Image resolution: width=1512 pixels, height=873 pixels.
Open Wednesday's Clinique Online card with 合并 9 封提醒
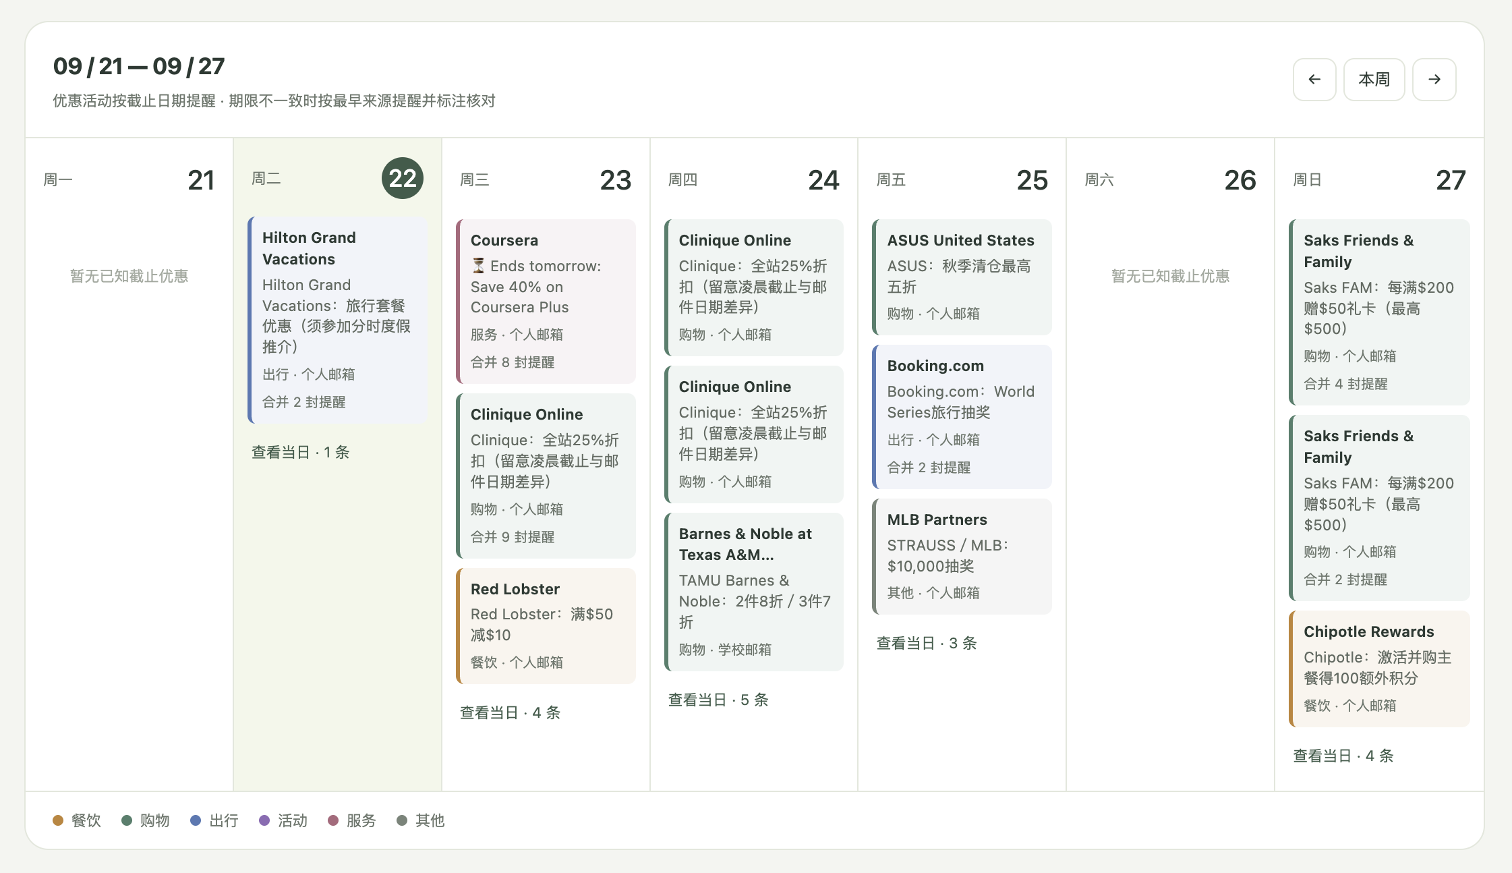(546, 476)
